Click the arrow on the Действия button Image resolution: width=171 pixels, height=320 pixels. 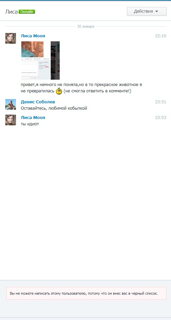pos(157,12)
